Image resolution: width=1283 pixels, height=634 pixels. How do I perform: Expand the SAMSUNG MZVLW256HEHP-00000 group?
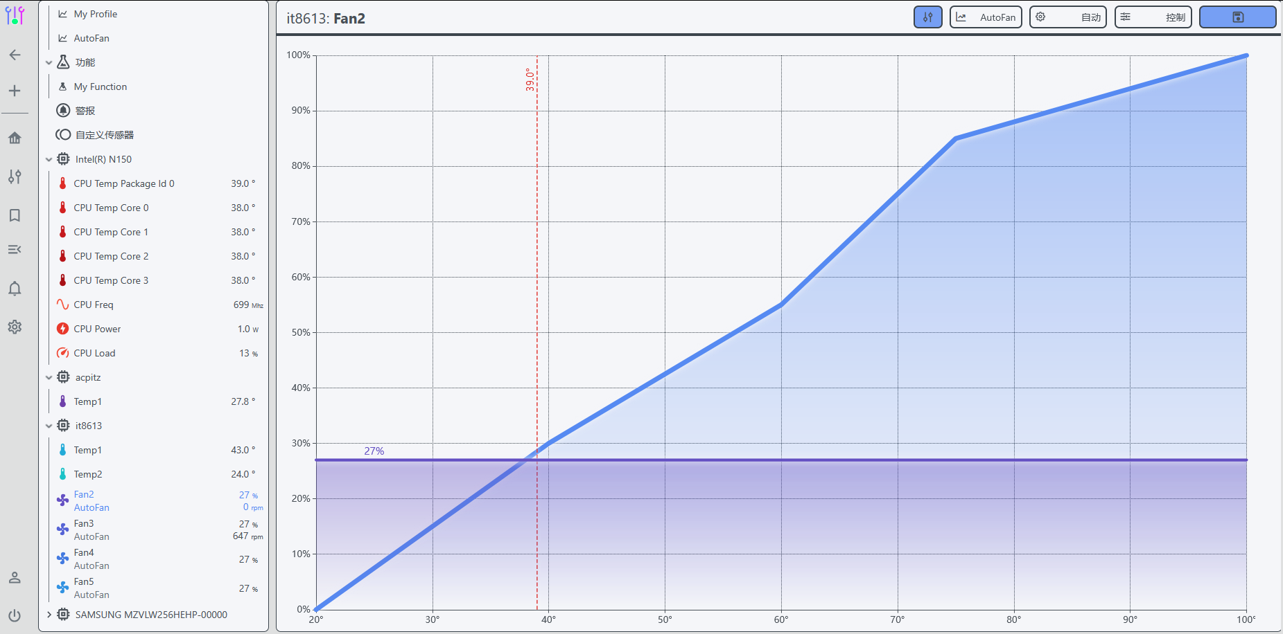click(x=49, y=615)
